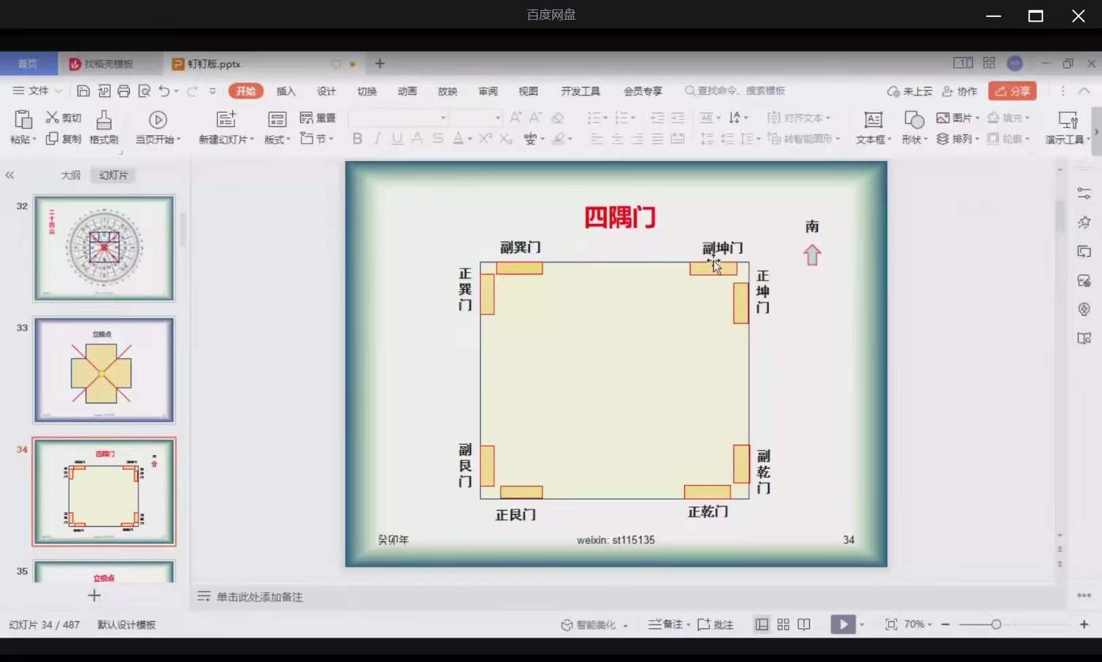1102x662 pixels.
Task: Switch to slide sorter grid view
Action: pyautogui.click(x=783, y=624)
